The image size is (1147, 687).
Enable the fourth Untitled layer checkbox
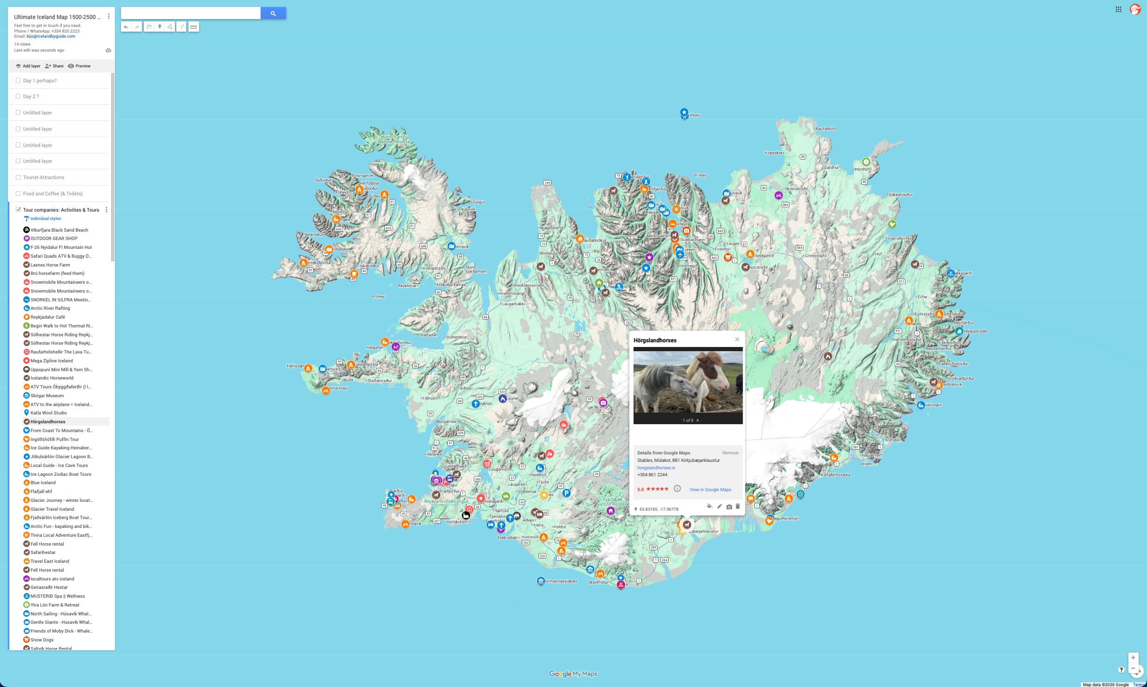coord(18,161)
